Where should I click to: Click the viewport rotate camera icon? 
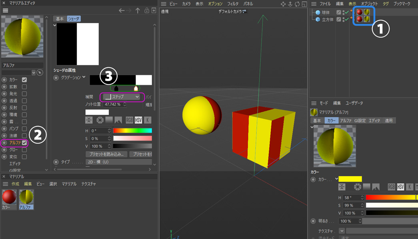[297, 4]
